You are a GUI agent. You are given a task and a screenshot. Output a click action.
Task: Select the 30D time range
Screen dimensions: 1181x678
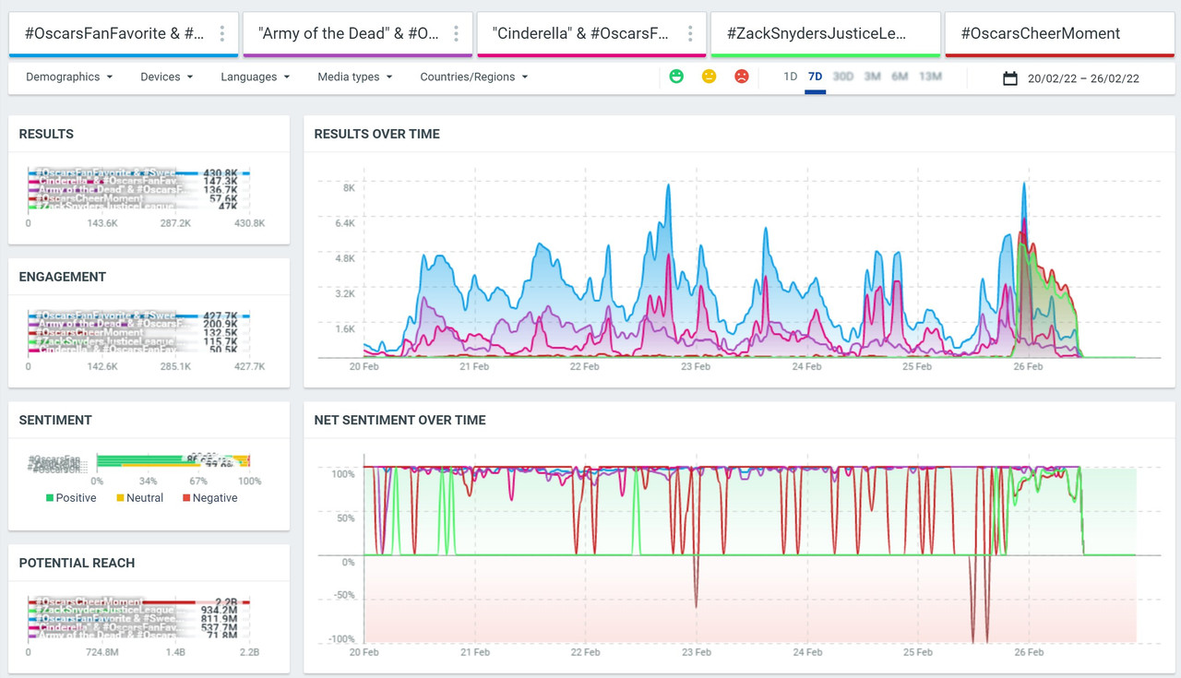point(842,77)
